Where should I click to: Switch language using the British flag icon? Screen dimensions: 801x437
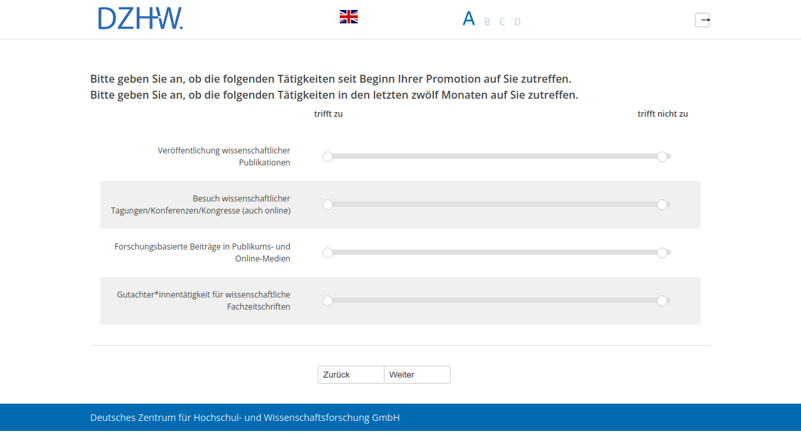click(348, 17)
